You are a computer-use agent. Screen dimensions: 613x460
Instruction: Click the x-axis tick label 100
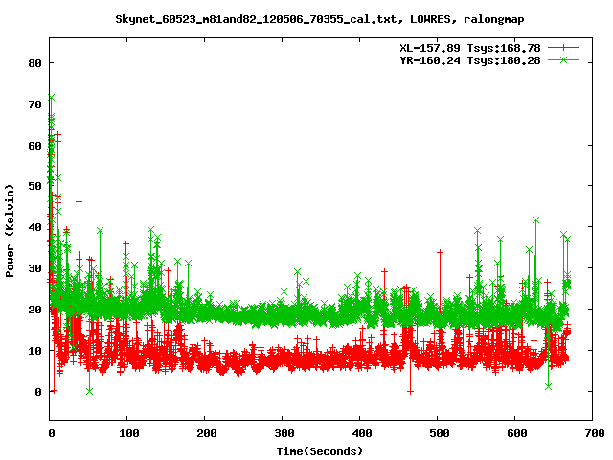tap(129, 433)
